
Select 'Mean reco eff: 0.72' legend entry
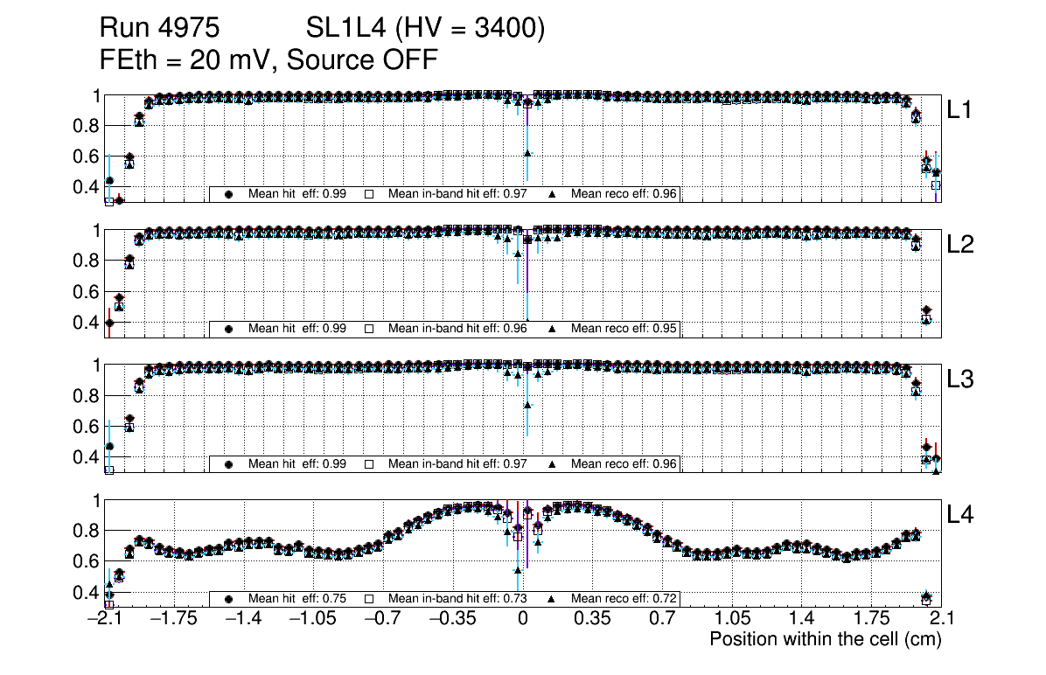[x=624, y=599]
